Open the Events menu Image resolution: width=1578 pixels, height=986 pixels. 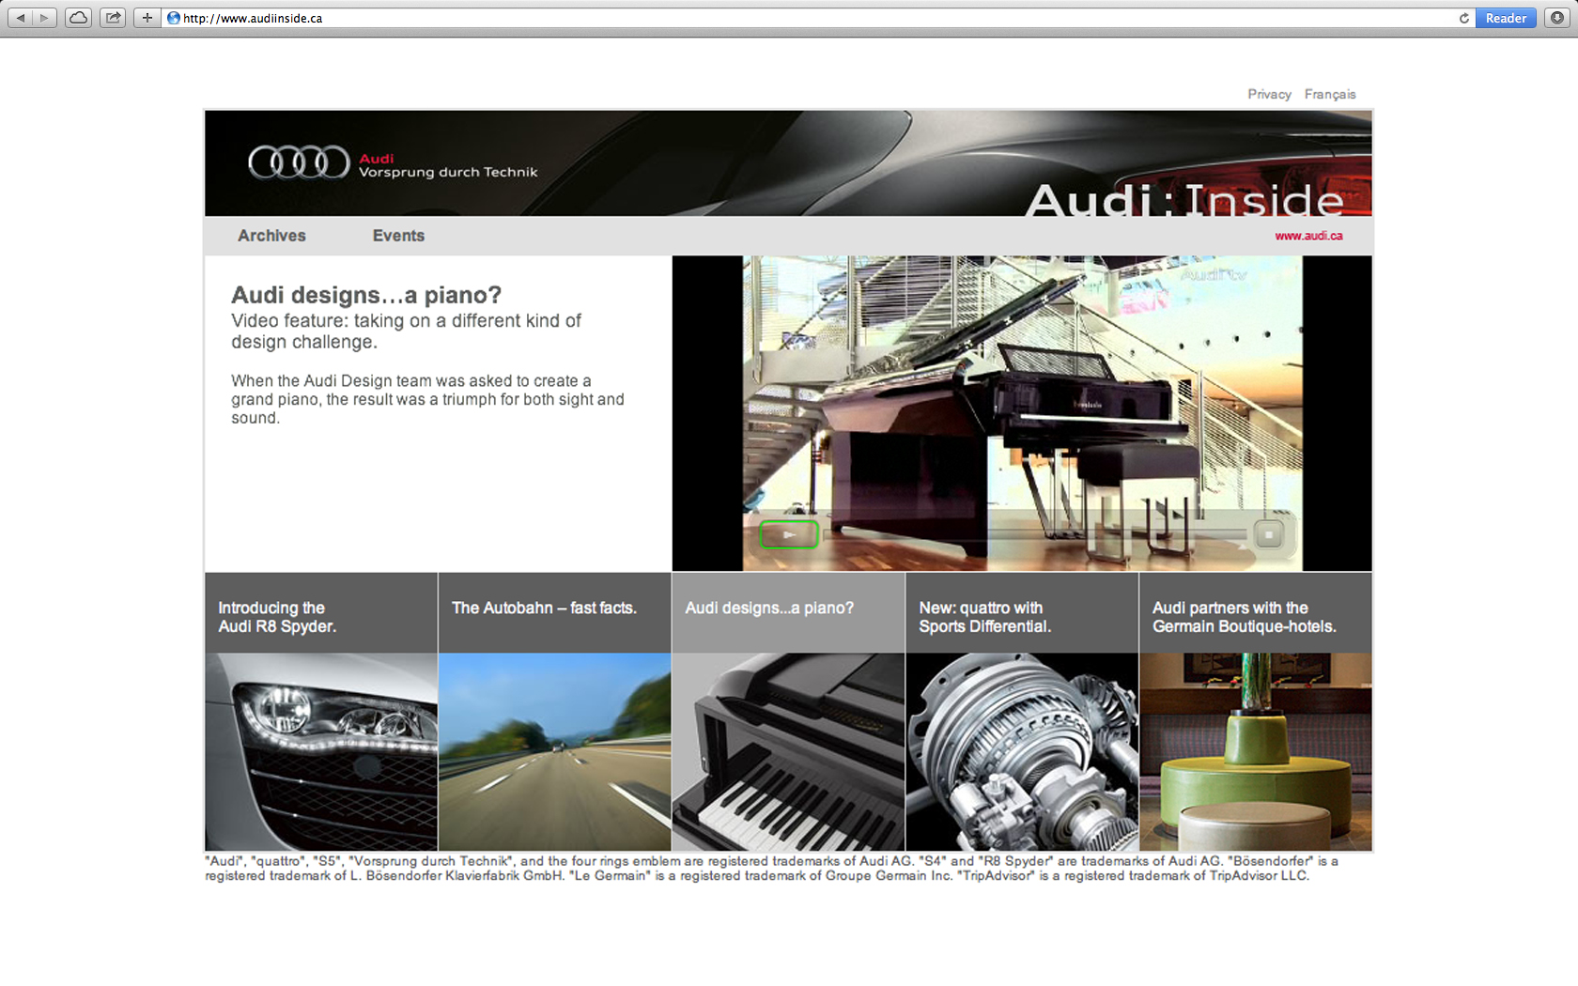pyautogui.click(x=398, y=236)
